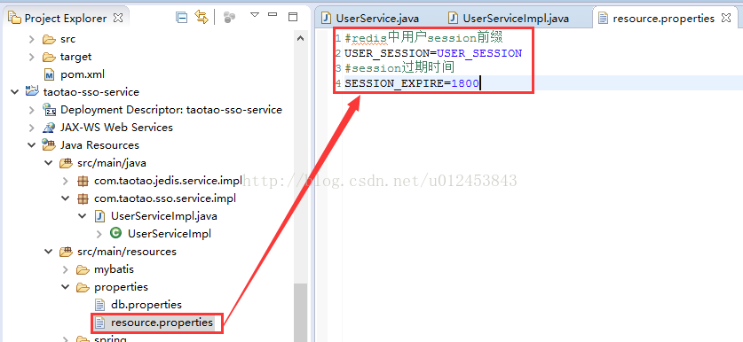Click the target folder icon

click(50, 57)
